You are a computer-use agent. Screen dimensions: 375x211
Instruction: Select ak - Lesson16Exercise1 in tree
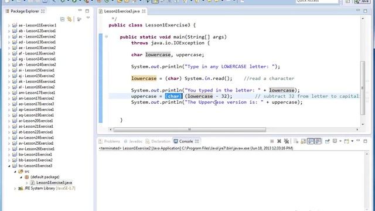tap(37, 81)
